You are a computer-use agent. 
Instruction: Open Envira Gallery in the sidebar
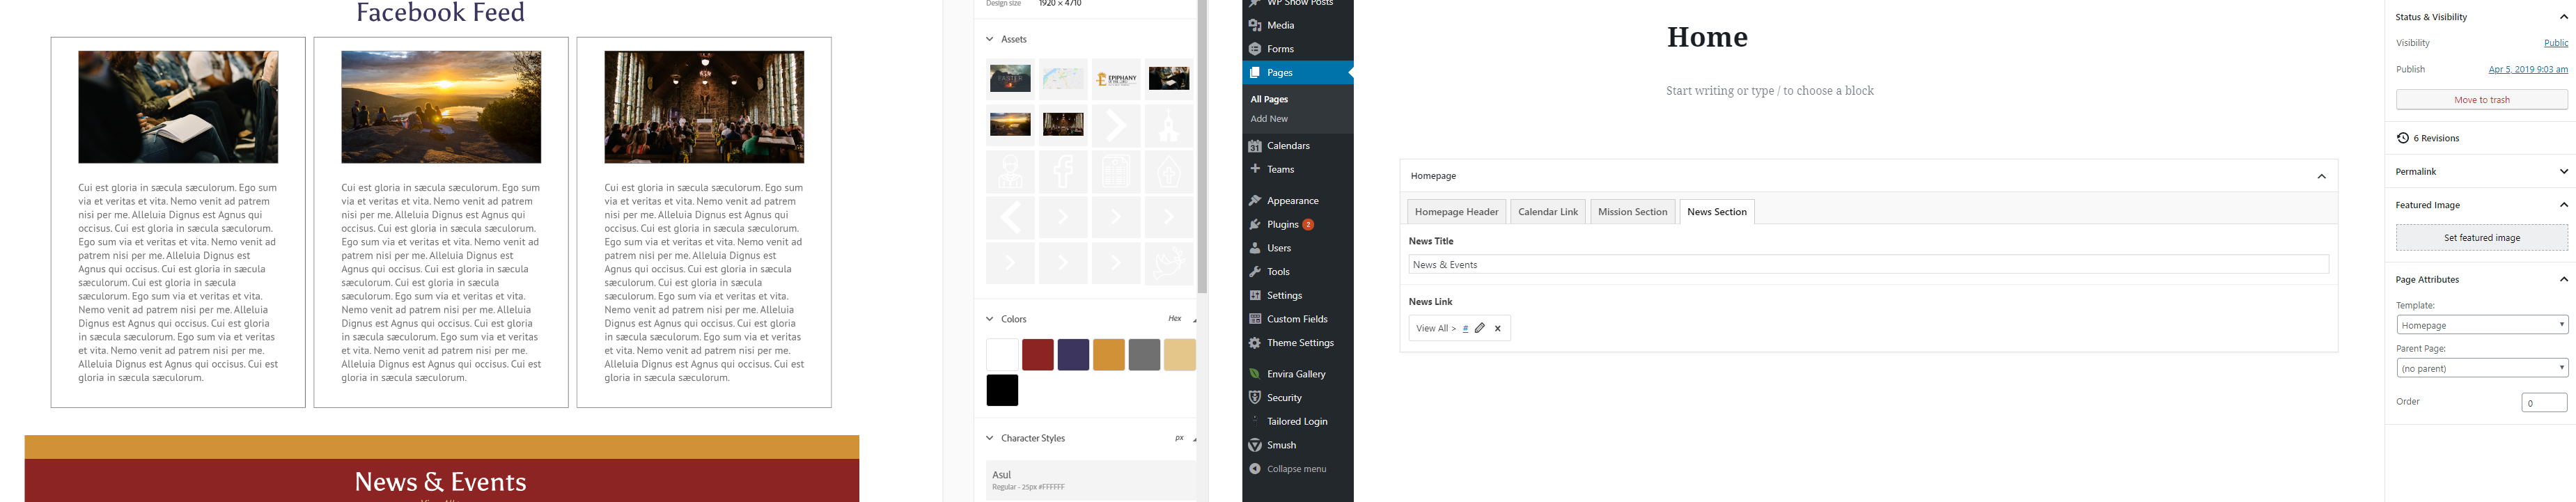coord(1295,374)
